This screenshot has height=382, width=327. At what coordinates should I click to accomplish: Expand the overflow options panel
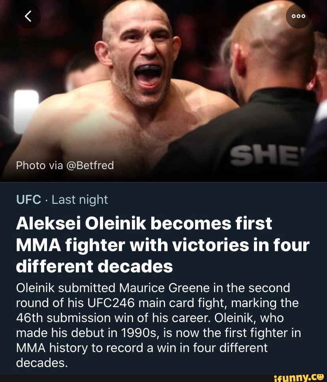[298, 16]
